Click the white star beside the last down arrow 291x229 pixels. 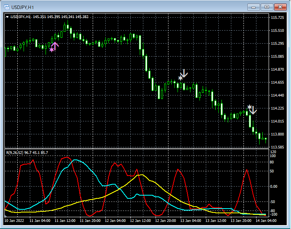tap(249, 107)
